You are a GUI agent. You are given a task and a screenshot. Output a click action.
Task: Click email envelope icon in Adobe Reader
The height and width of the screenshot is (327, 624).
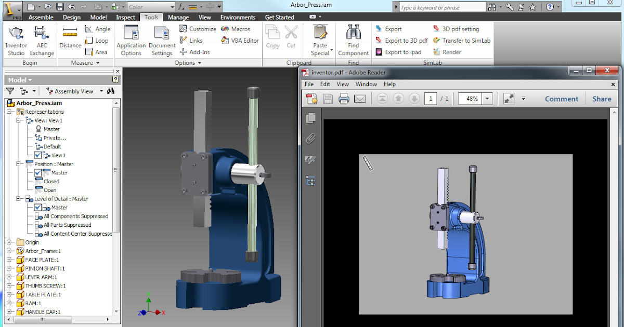coord(360,99)
